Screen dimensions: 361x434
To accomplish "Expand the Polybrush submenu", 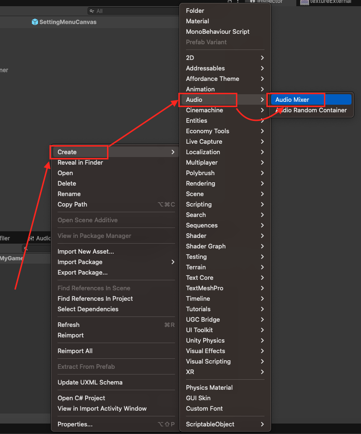I will click(225, 173).
